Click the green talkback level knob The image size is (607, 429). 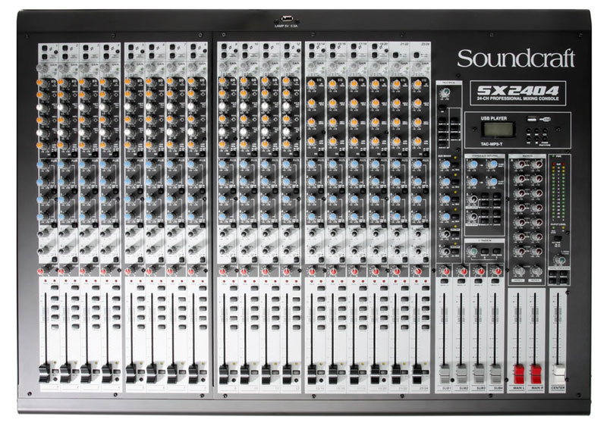pyautogui.click(x=445, y=92)
